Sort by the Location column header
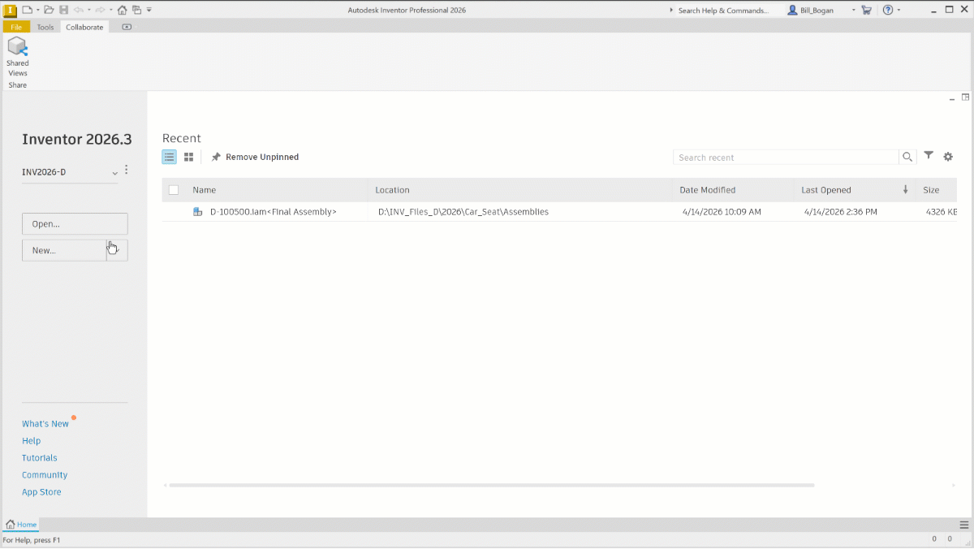The height and width of the screenshot is (549, 974). tap(392, 190)
